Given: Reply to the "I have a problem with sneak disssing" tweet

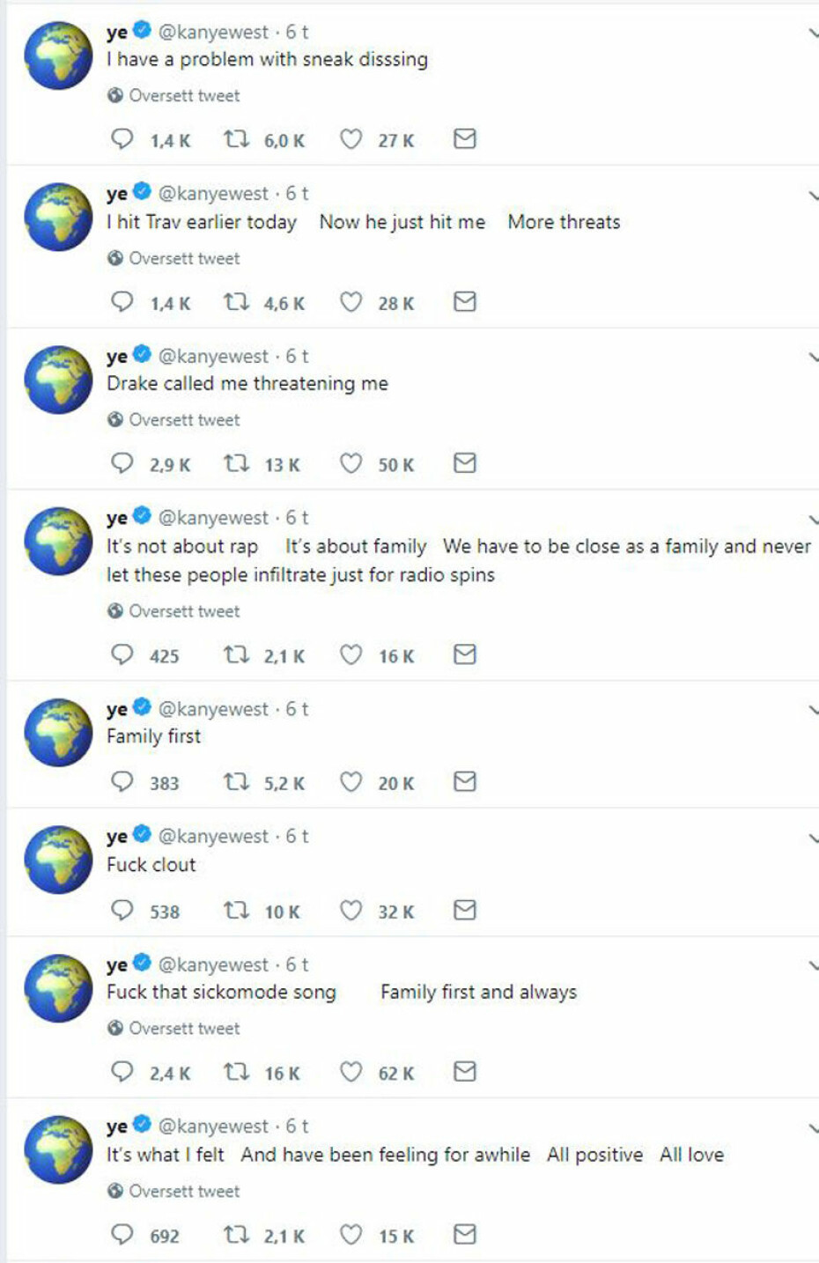Looking at the screenshot, I should click(124, 138).
